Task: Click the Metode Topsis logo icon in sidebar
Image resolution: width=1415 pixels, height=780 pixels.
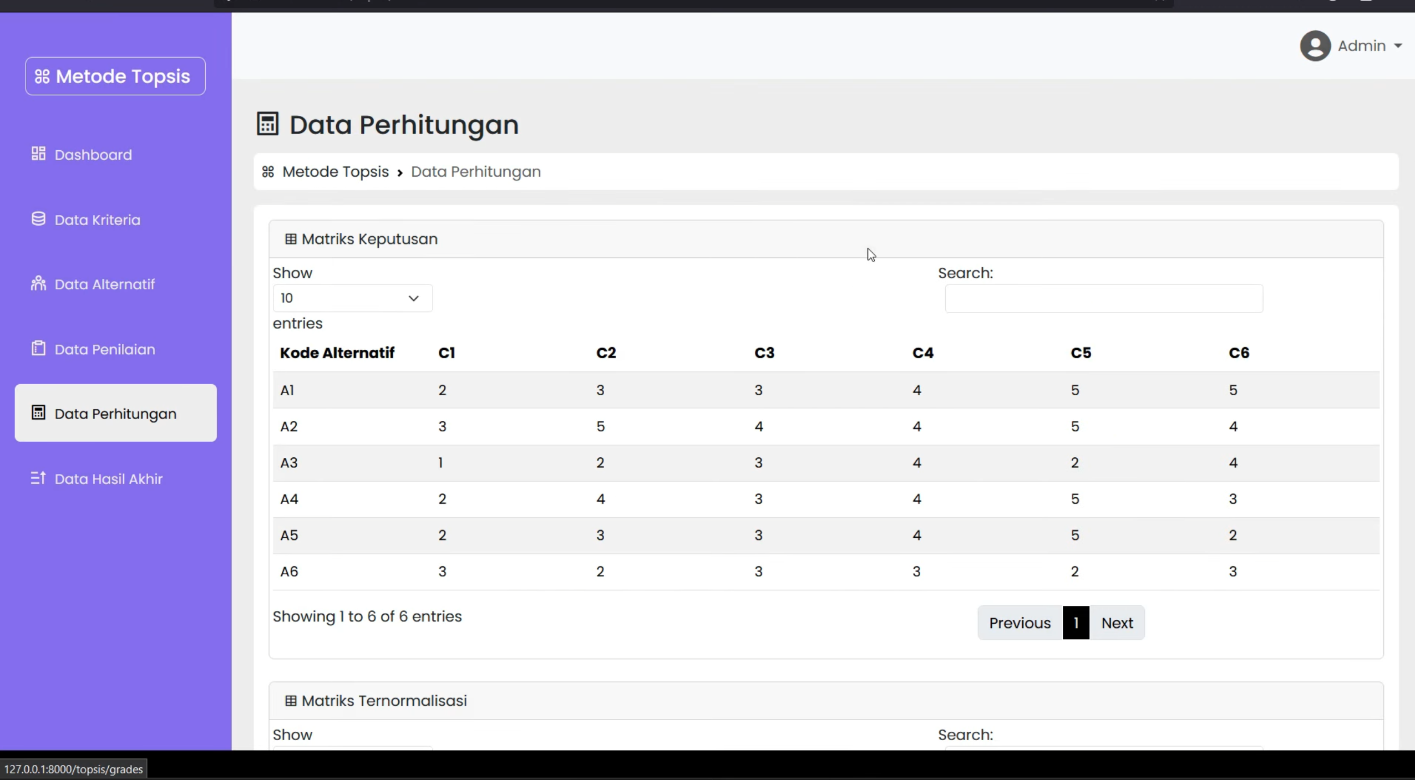Action: click(42, 77)
